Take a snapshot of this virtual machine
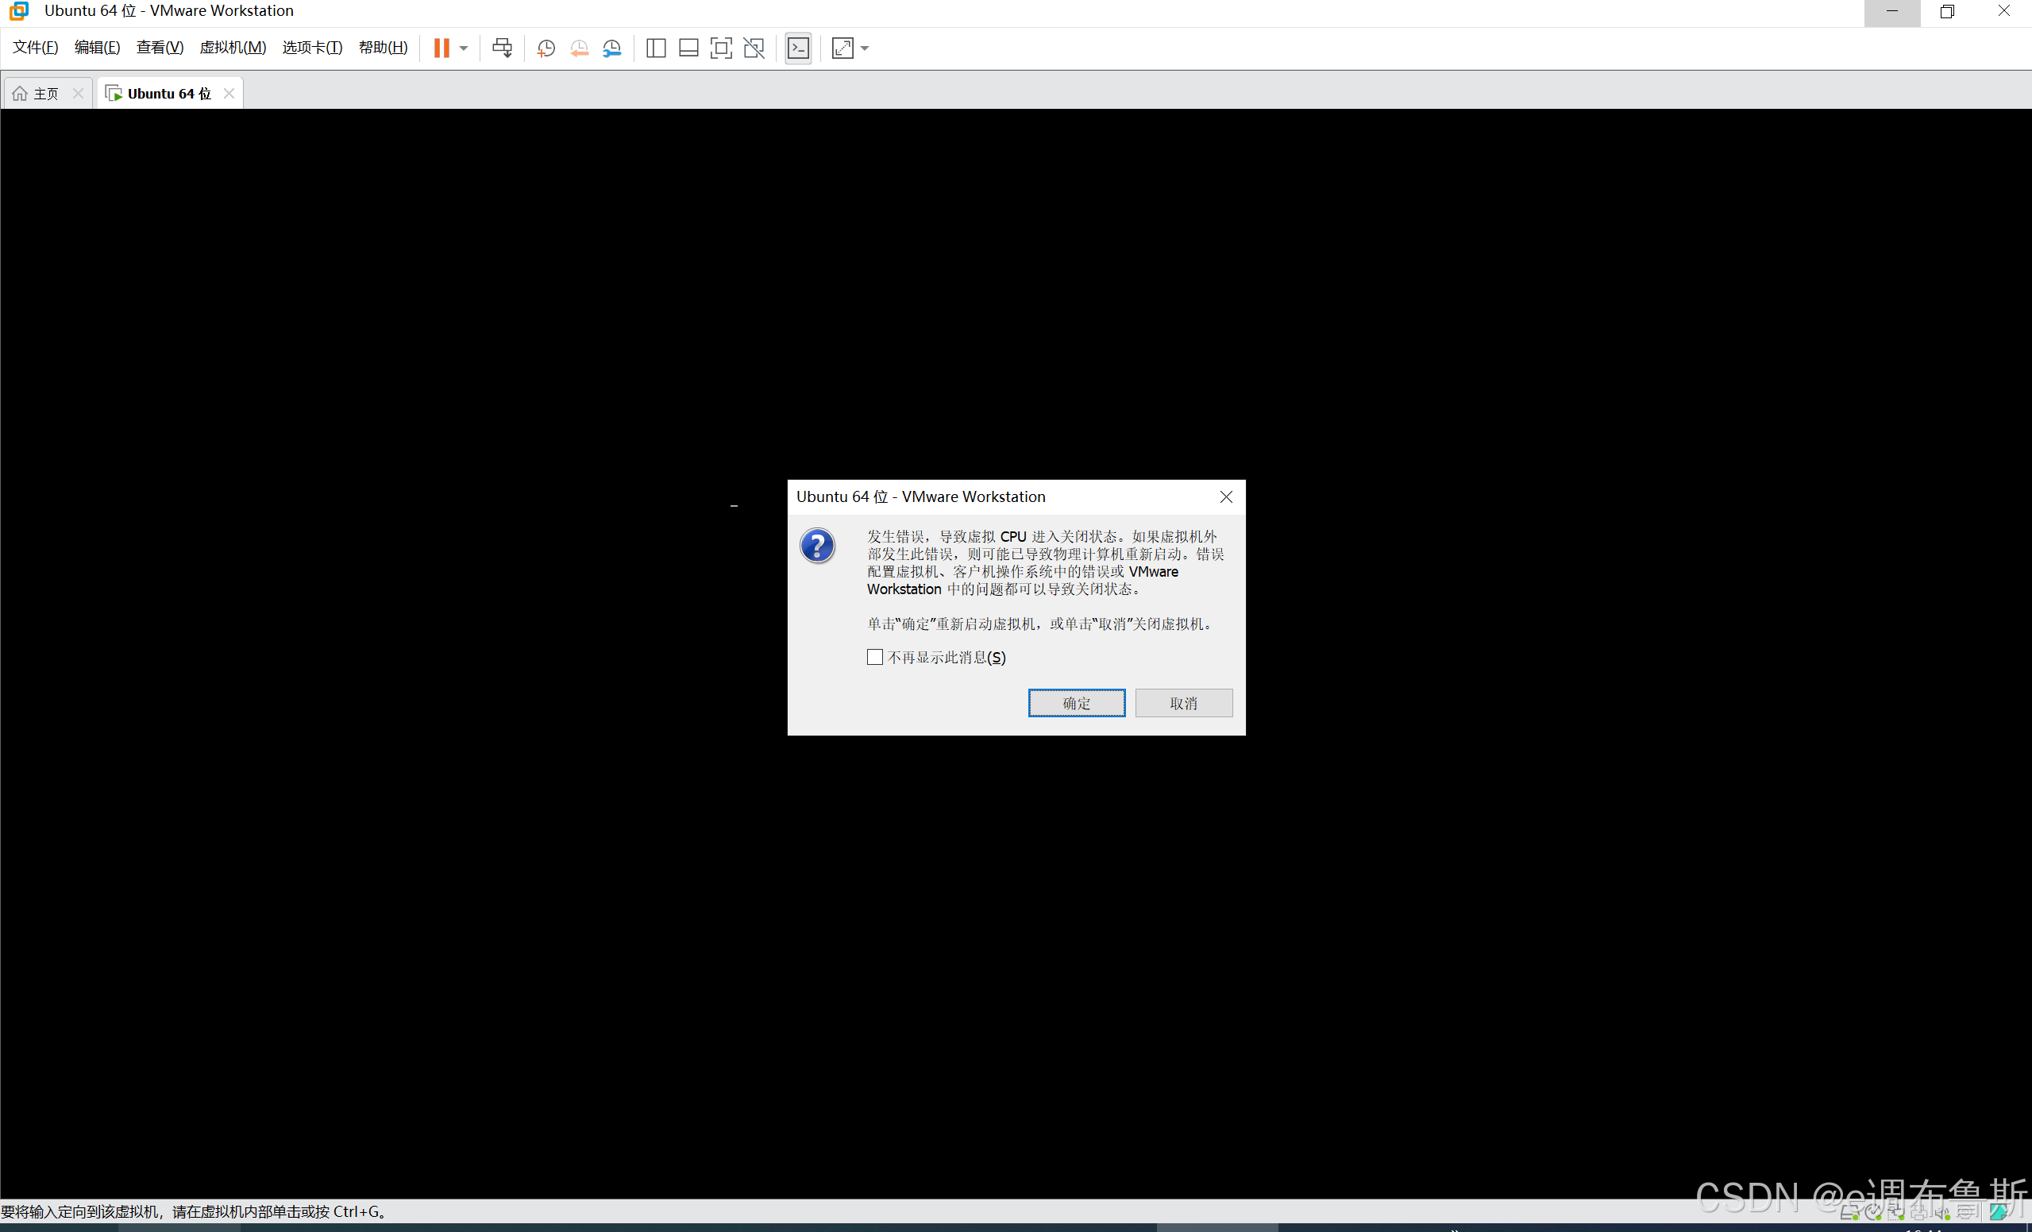Image resolution: width=2032 pixels, height=1232 pixels. [545, 48]
